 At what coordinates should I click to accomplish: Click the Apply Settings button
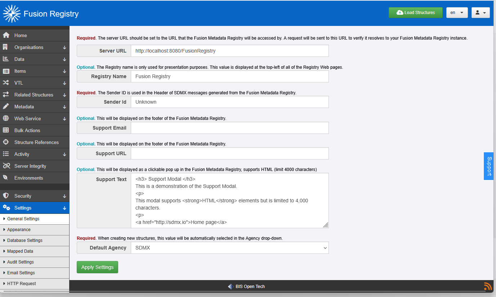[x=97, y=267]
